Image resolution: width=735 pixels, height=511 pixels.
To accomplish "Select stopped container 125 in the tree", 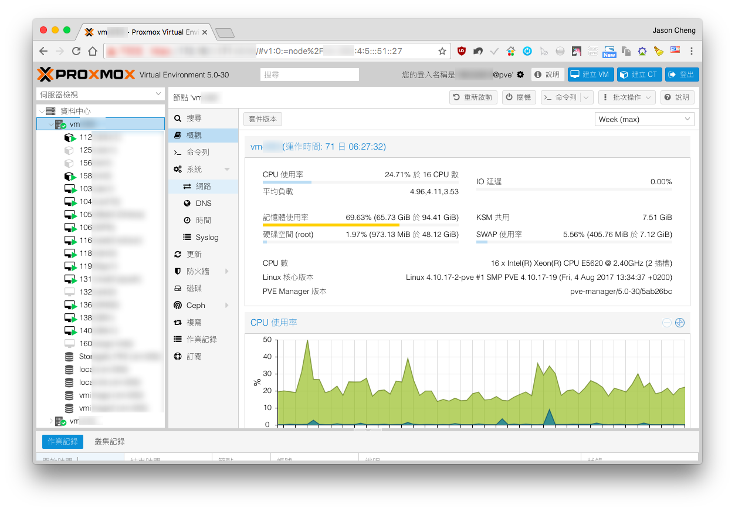I will (100, 150).
